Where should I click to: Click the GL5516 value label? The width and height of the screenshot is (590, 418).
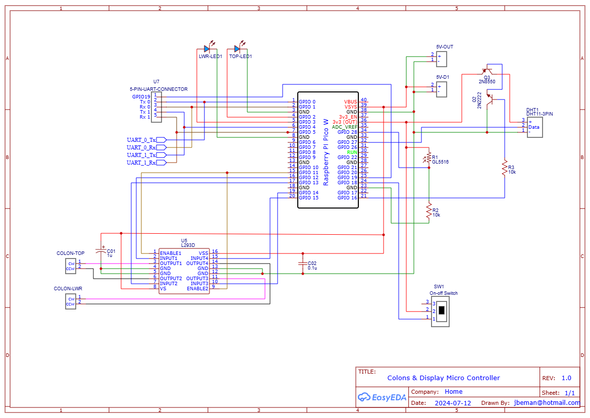[440, 162]
